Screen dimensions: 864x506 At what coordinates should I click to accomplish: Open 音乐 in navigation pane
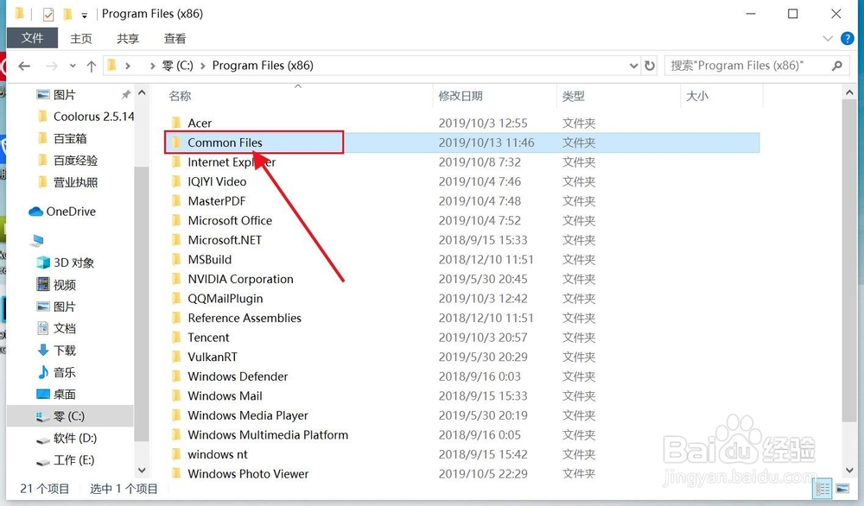(65, 373)
